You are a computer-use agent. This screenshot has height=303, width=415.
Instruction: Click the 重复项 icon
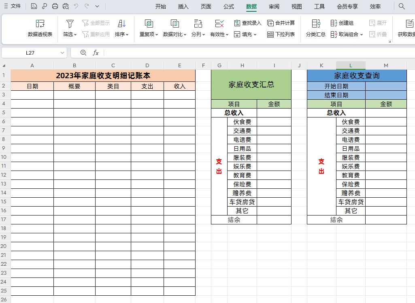point(149,23)
